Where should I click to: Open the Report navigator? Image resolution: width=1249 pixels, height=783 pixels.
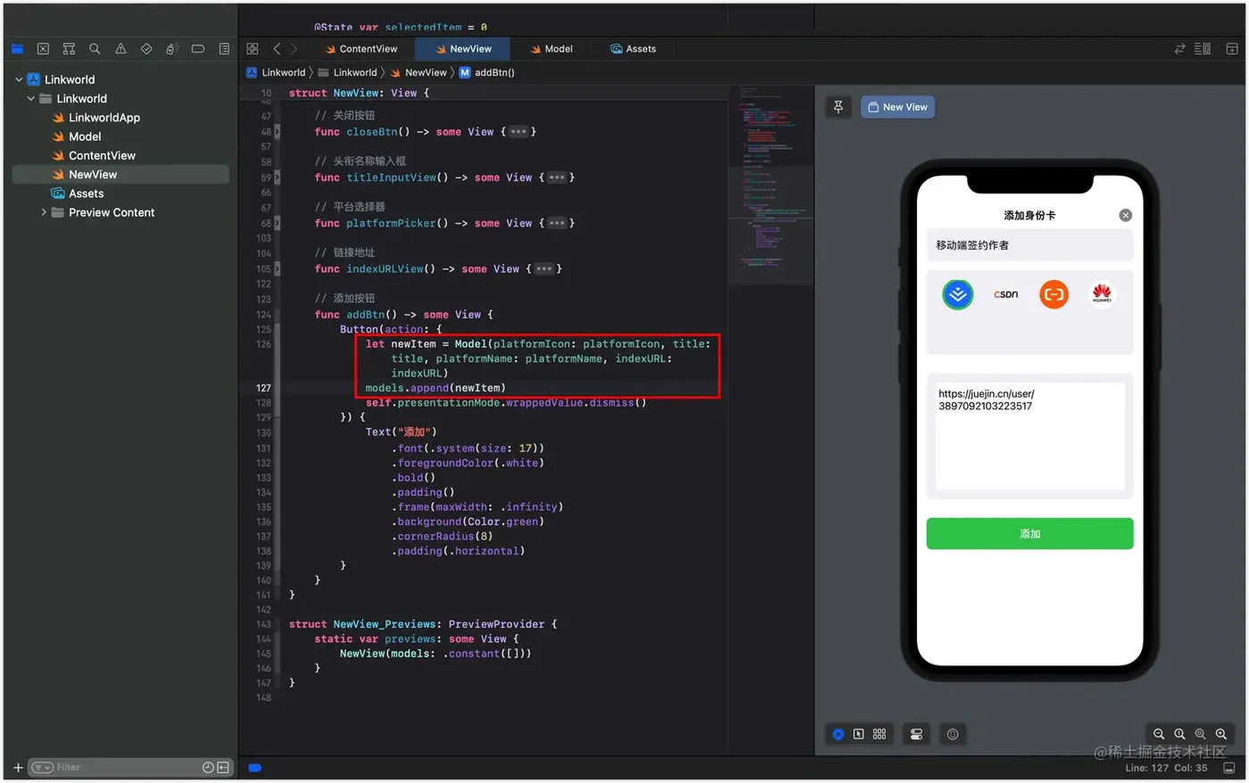click(x=224, y=49)
